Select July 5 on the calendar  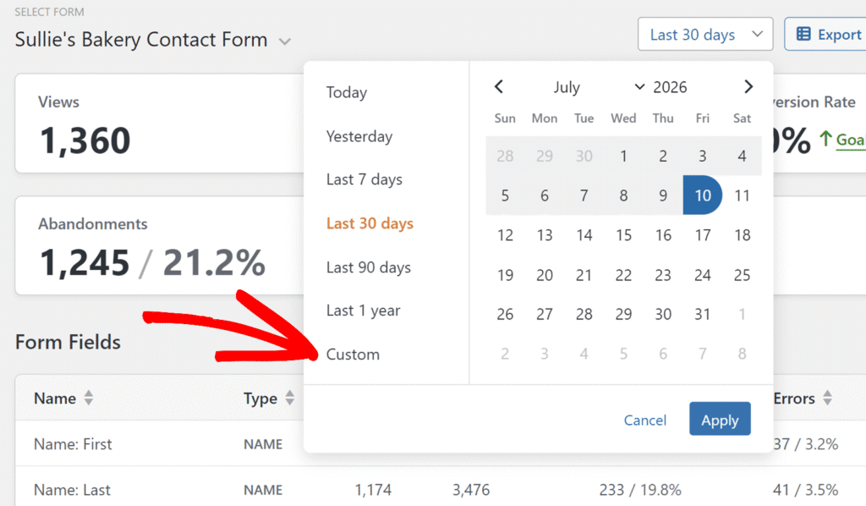click(505, 195)
